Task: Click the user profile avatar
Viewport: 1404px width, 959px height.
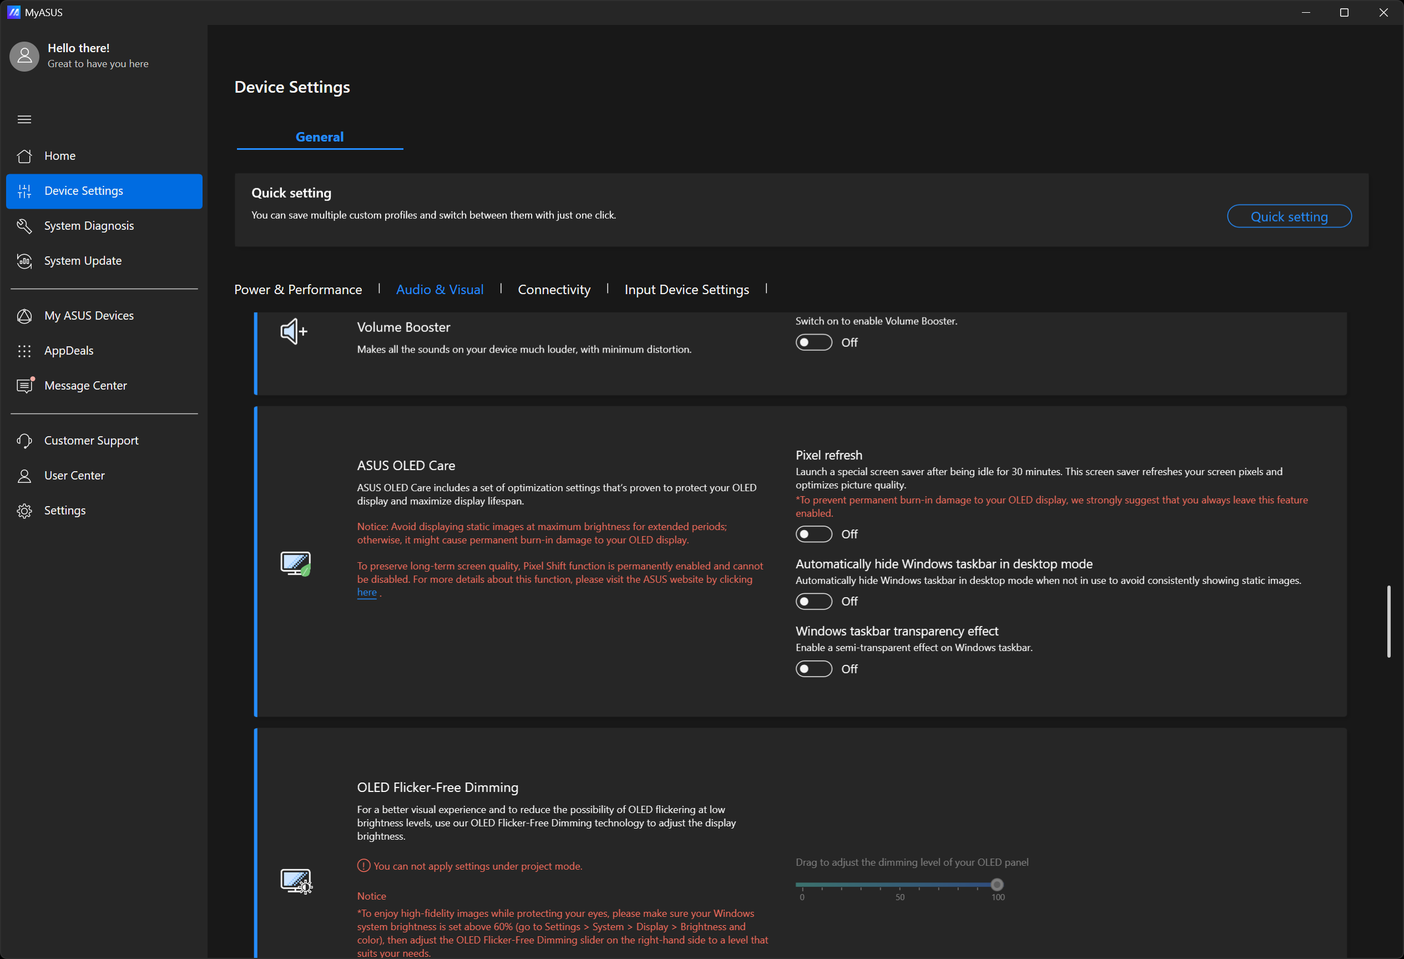Action: coord(24,56)
